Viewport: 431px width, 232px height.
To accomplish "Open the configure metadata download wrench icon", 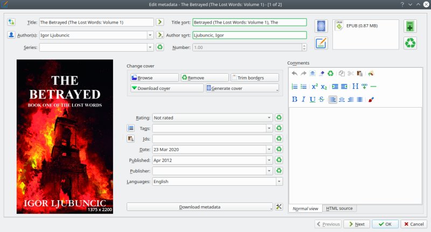I will 279,207.
